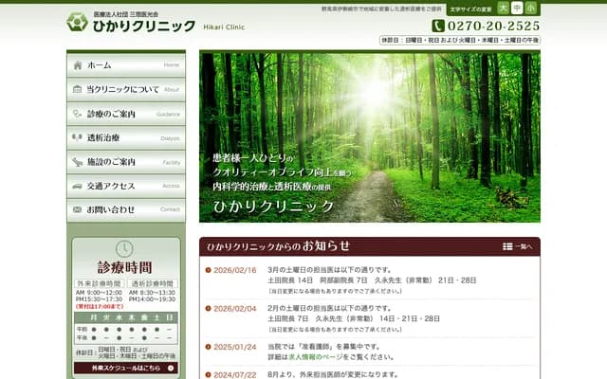Open 透析治療 menu item
607x379 pixels.
[126, 137]
